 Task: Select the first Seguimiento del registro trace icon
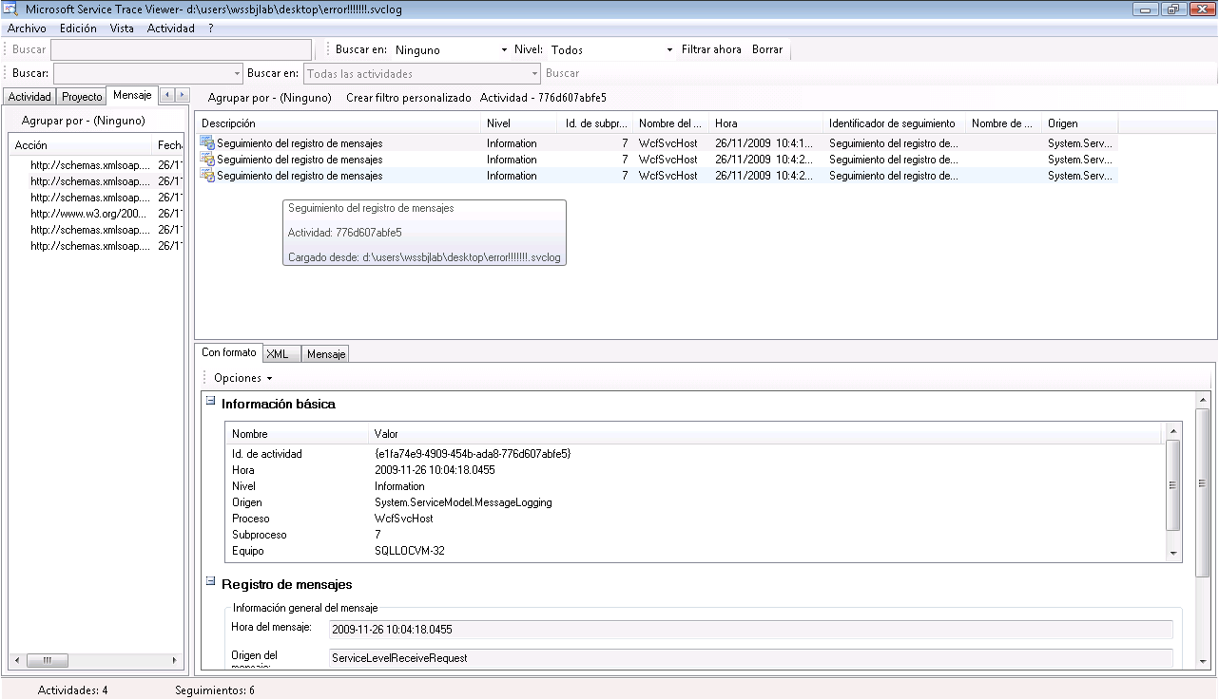pos(207,143)
